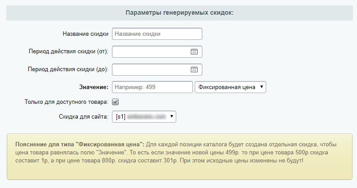
Task: Click the 'Период действия скидки (от):' label
Action: [x=68, y=52]
